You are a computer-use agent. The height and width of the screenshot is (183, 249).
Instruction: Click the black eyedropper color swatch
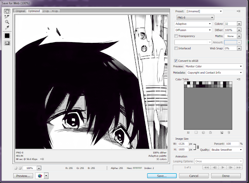7,36
